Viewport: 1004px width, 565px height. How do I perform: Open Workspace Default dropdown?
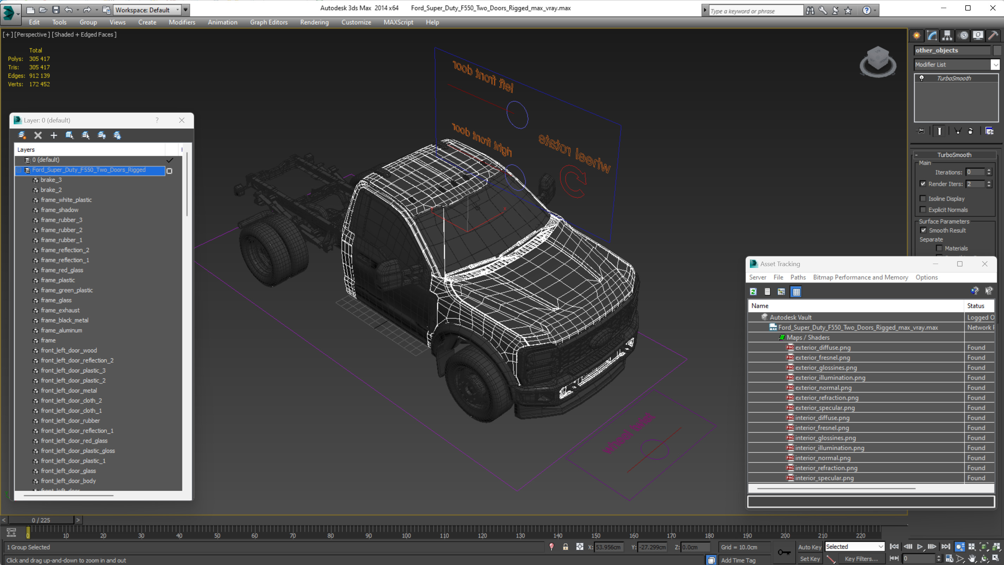point(147,10)
